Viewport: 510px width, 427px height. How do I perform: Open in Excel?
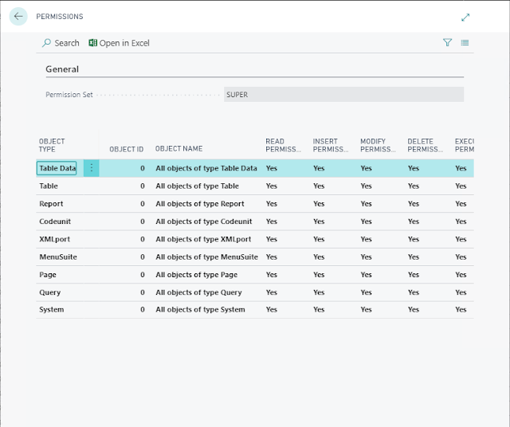[119, 43]
